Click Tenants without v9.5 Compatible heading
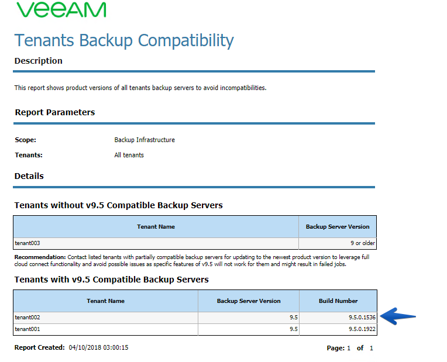Screen dimensions: 447x362 [119, 205]
